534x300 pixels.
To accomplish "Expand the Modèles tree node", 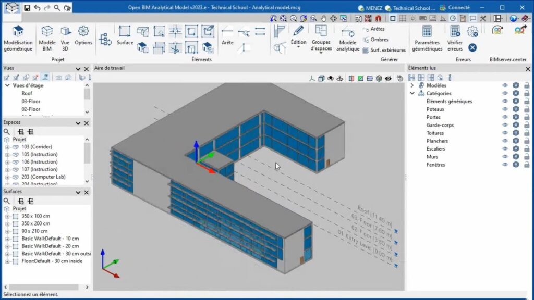I will coord(412,85).
